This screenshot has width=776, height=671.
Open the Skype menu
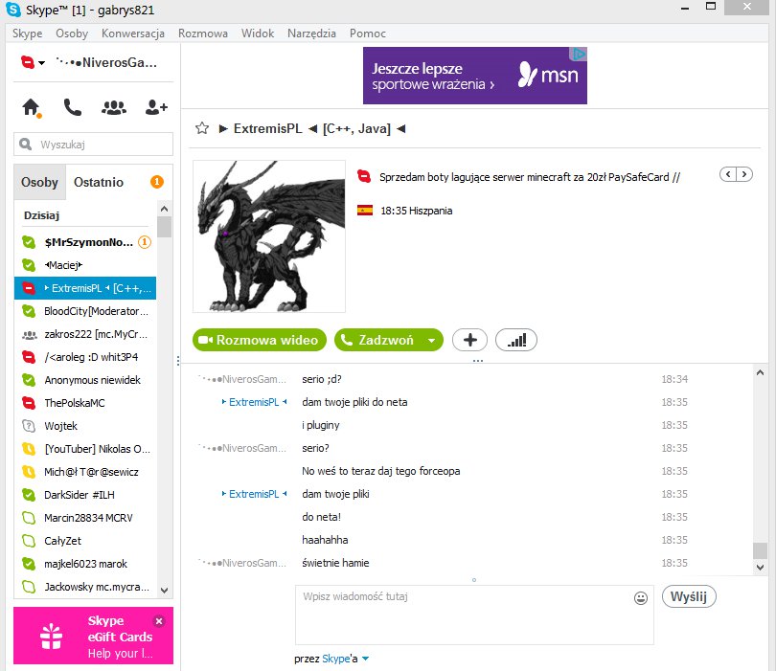(27, 34)
